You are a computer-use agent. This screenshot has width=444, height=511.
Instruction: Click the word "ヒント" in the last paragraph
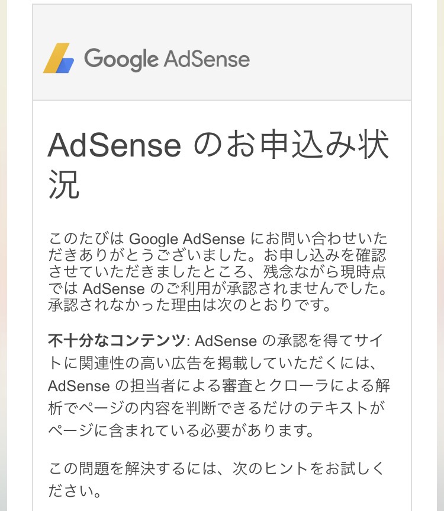click(297, 470)
